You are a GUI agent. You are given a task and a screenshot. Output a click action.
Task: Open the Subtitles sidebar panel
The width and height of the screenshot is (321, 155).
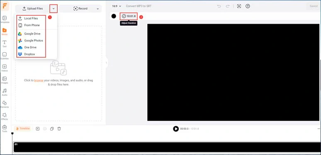click(5, 56)
